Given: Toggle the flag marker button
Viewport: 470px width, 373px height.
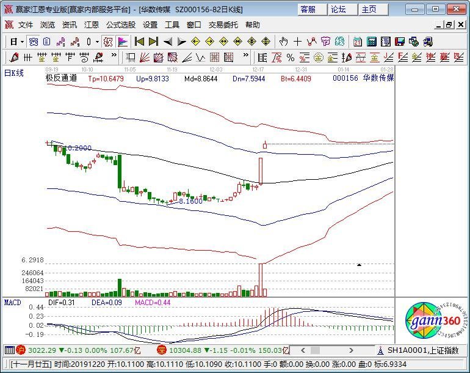Looking at the screenshot, I should (x=123, y=42).
